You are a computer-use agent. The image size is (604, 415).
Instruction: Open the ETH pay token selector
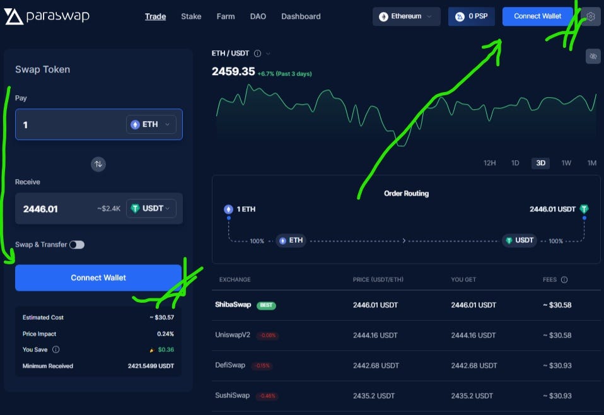[x=151, y=124]
